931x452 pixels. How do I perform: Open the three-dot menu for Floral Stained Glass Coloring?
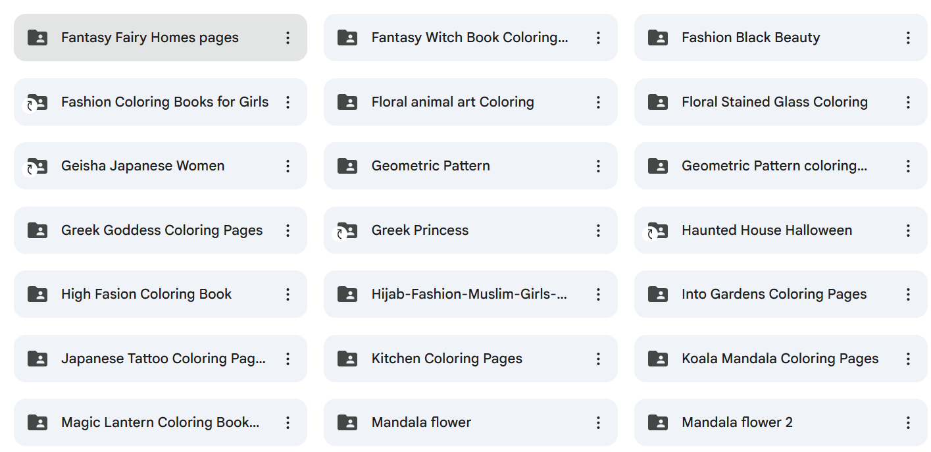tap(908, 102)
